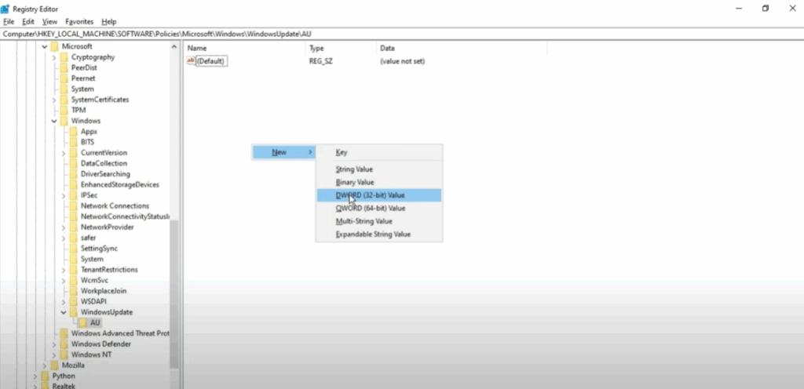Choose DWORD (32-bit) Value from submenu

click(x=379, y=195)
